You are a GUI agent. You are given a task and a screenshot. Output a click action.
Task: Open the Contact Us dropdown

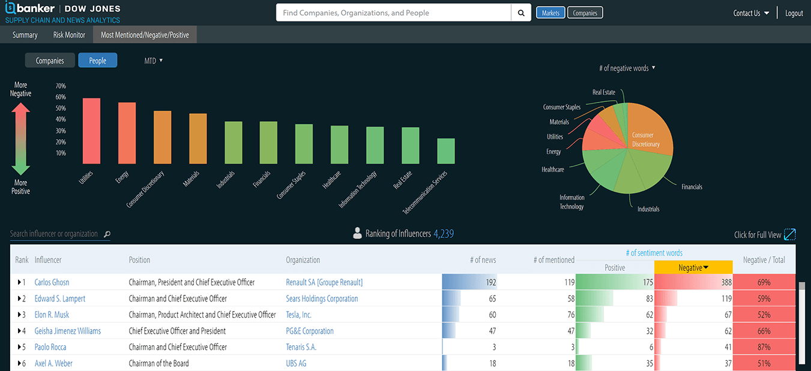[752, 13]
